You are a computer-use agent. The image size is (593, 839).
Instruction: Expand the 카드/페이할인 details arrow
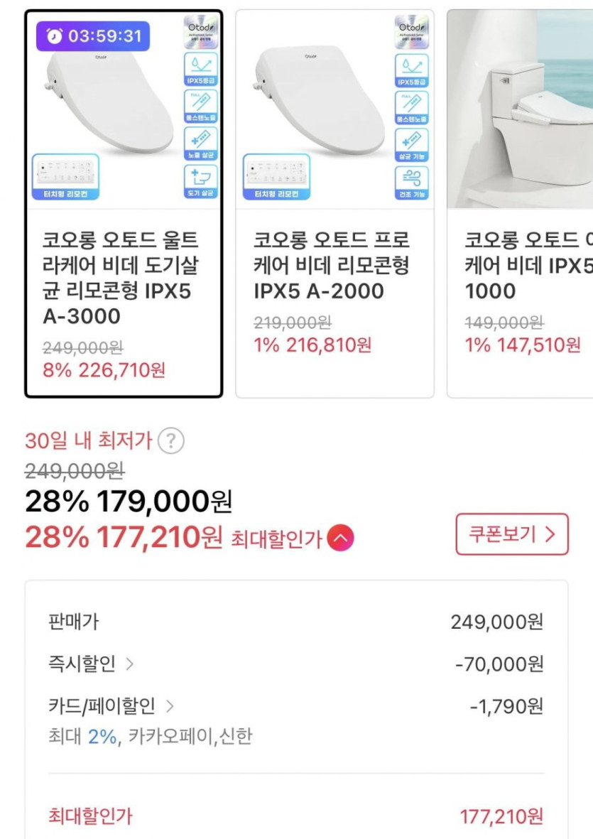tap(170, 706)
